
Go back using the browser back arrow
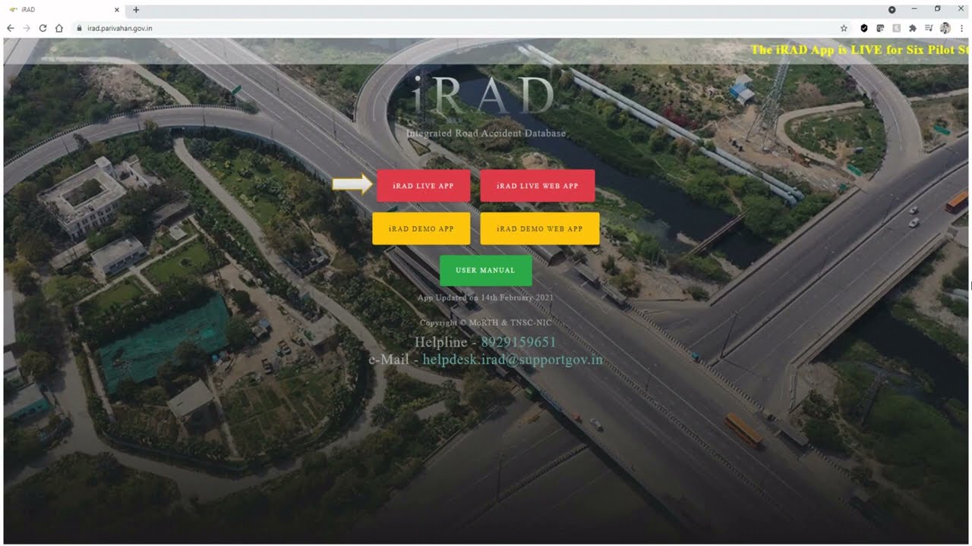[x=11, y=28]
